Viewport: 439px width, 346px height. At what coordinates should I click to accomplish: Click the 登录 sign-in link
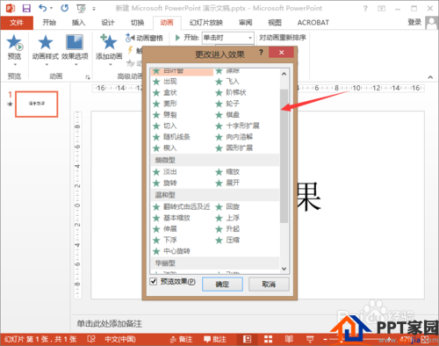414,22
